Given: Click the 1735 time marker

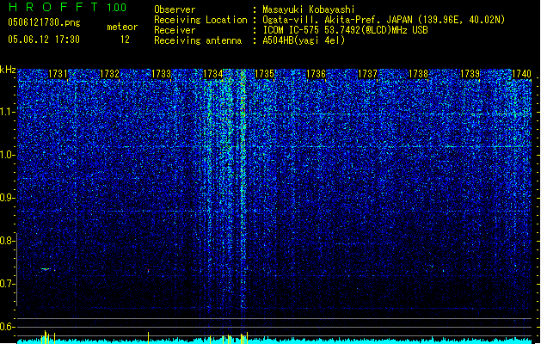Looking at the screenshot, I should point(264,74).
